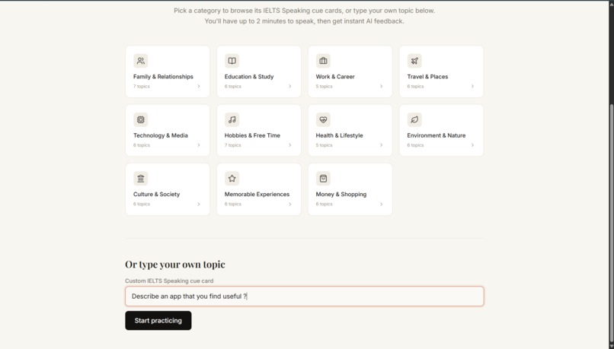This screenshot has height=349, width=614.
Task: Expand Hobbies & Free Time using its chevron
Action: click(x=289, y=145)
